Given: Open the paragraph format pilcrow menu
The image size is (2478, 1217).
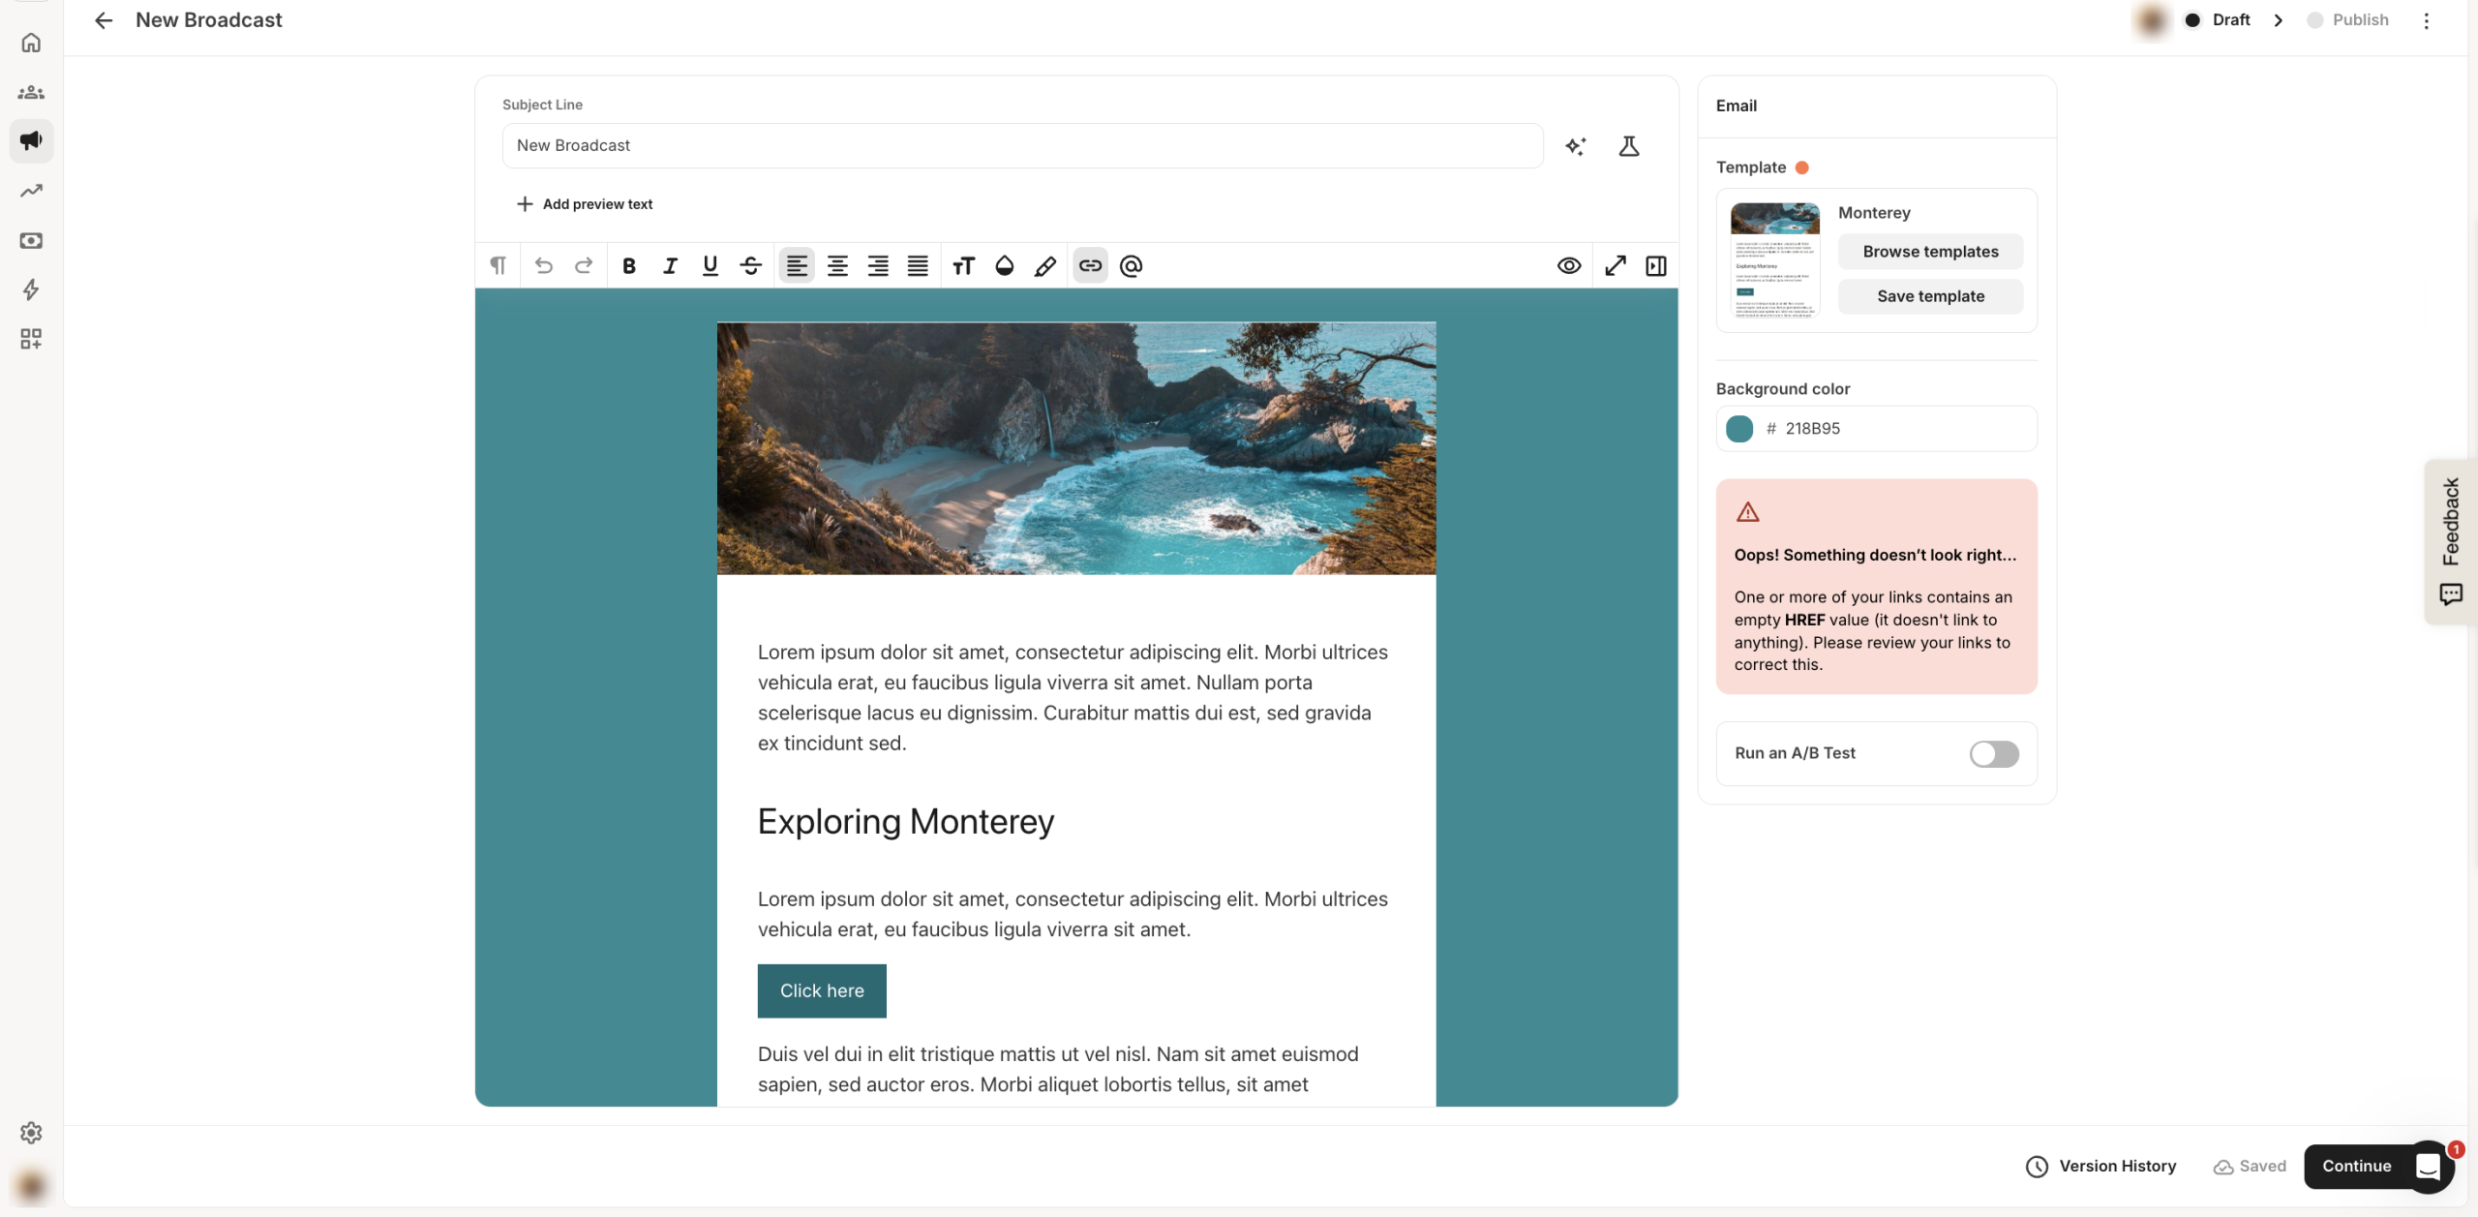Looking at the screenshot, I should [x=498, y=265].
